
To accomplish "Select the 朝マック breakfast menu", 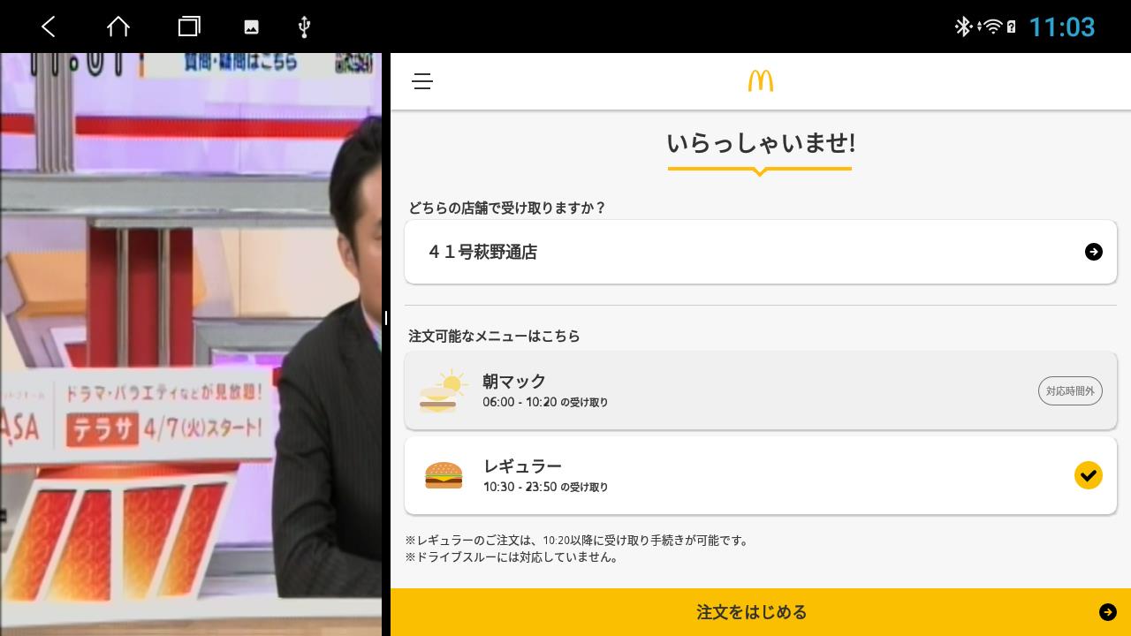I will pyautogui.click(x=761, y=390).
